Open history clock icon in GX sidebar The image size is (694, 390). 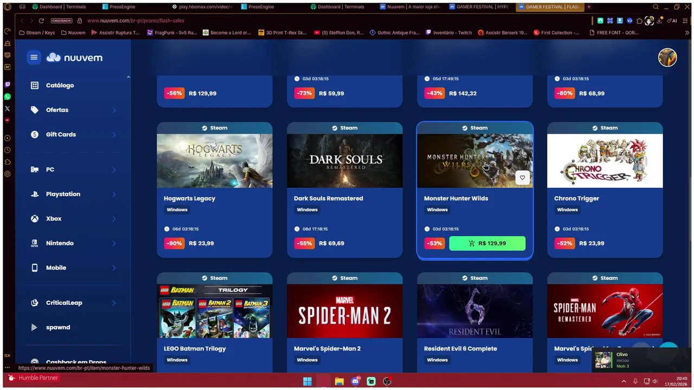(x=7, y=150)
